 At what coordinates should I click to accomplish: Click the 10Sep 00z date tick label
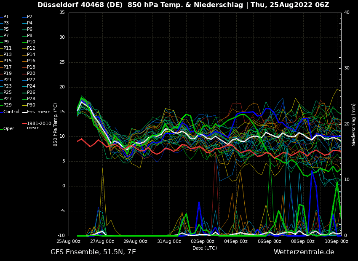coord(337,241)
